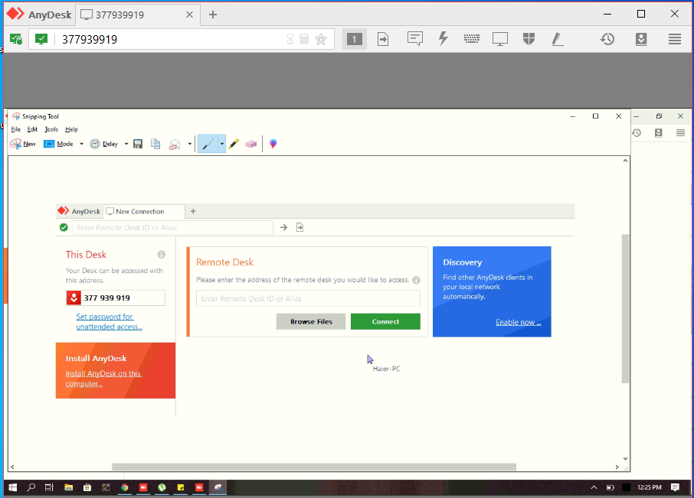
Task: Open history icon in background remote AnyDesk window
Action: 637,132
